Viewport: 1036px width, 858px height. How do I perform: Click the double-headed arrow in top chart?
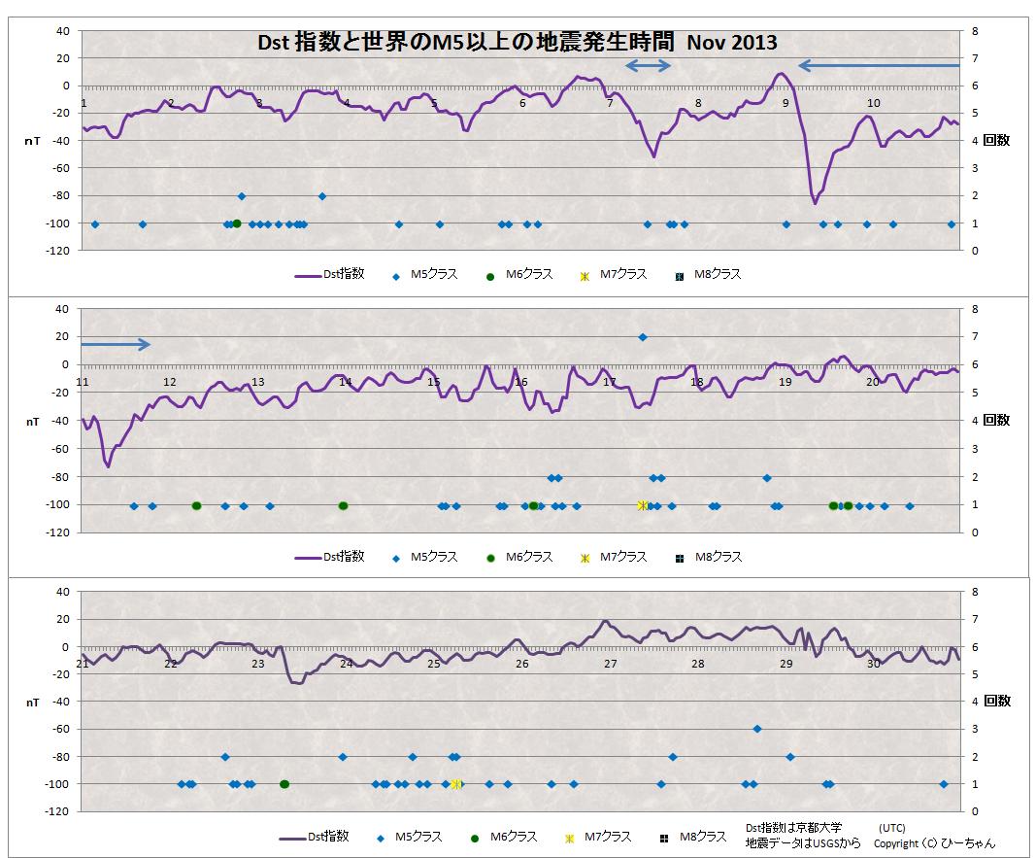(648, 65)
